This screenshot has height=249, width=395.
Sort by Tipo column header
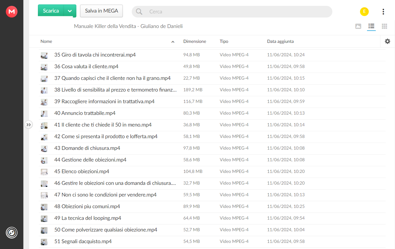click(x=224, y=41)
